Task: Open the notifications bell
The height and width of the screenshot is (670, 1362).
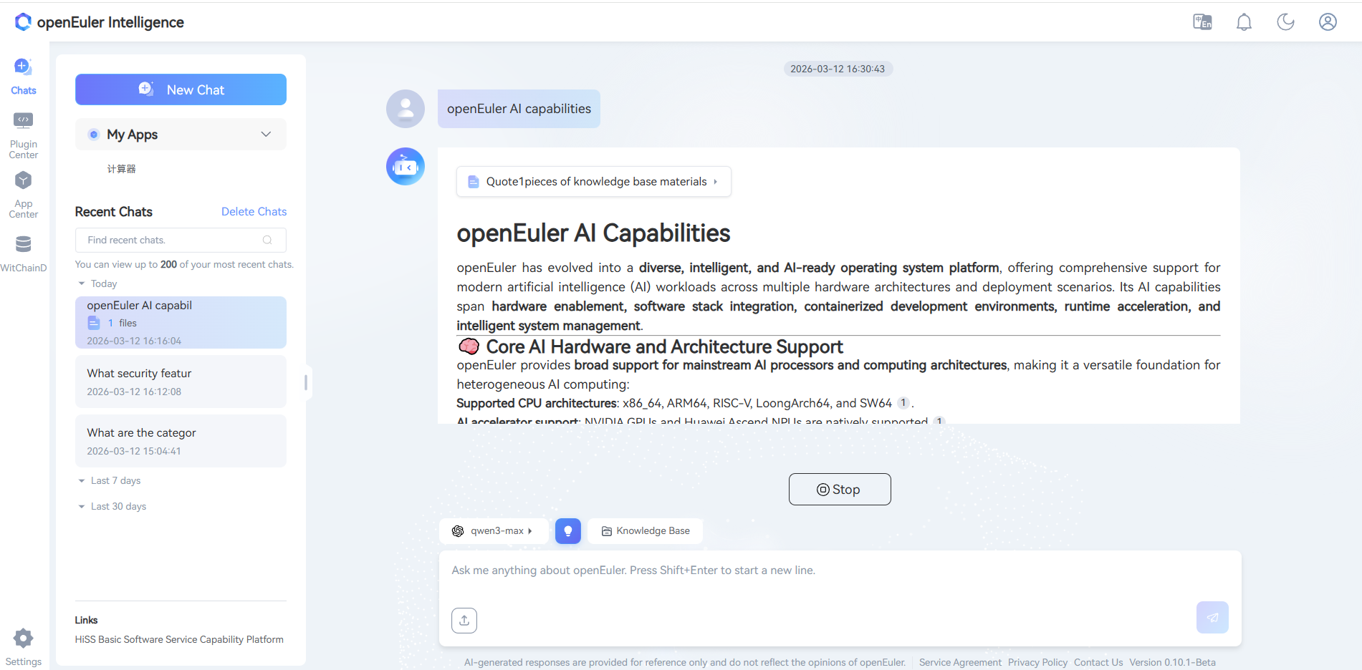Action: [x=1244, y=21]
